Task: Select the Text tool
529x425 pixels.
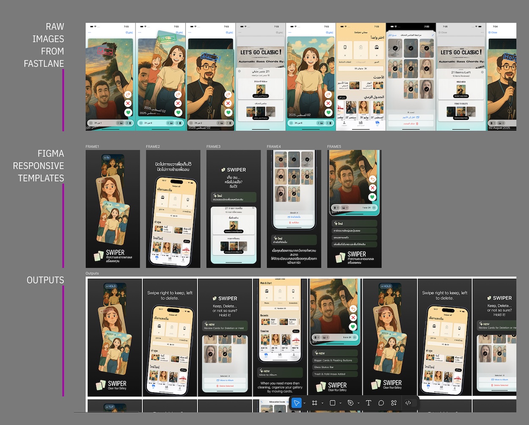Action: (x=369, y=403)
